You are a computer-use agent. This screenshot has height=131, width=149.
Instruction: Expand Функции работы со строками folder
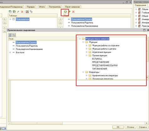pos(86,45)
